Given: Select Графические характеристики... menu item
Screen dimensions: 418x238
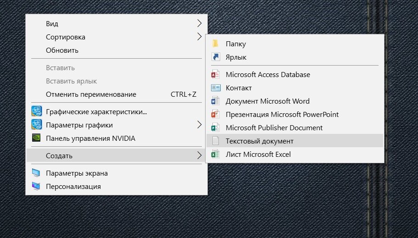Looking at the screenshot, I should pyautogui.click(x=96, y=111).
